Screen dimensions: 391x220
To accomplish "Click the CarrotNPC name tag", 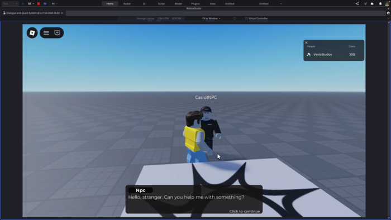I will pos(206,97).
